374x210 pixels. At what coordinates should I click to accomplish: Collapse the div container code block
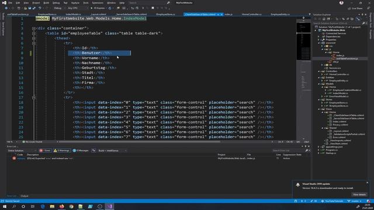tap(34, 29)
